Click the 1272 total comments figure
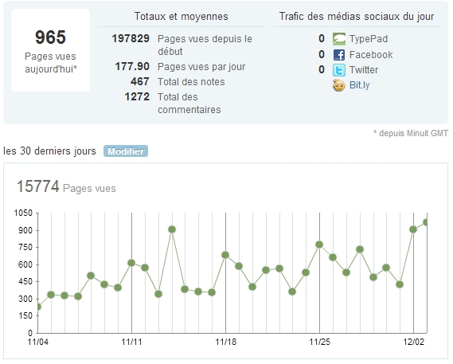The image size is (453, 364). click(x=137, y=96)
